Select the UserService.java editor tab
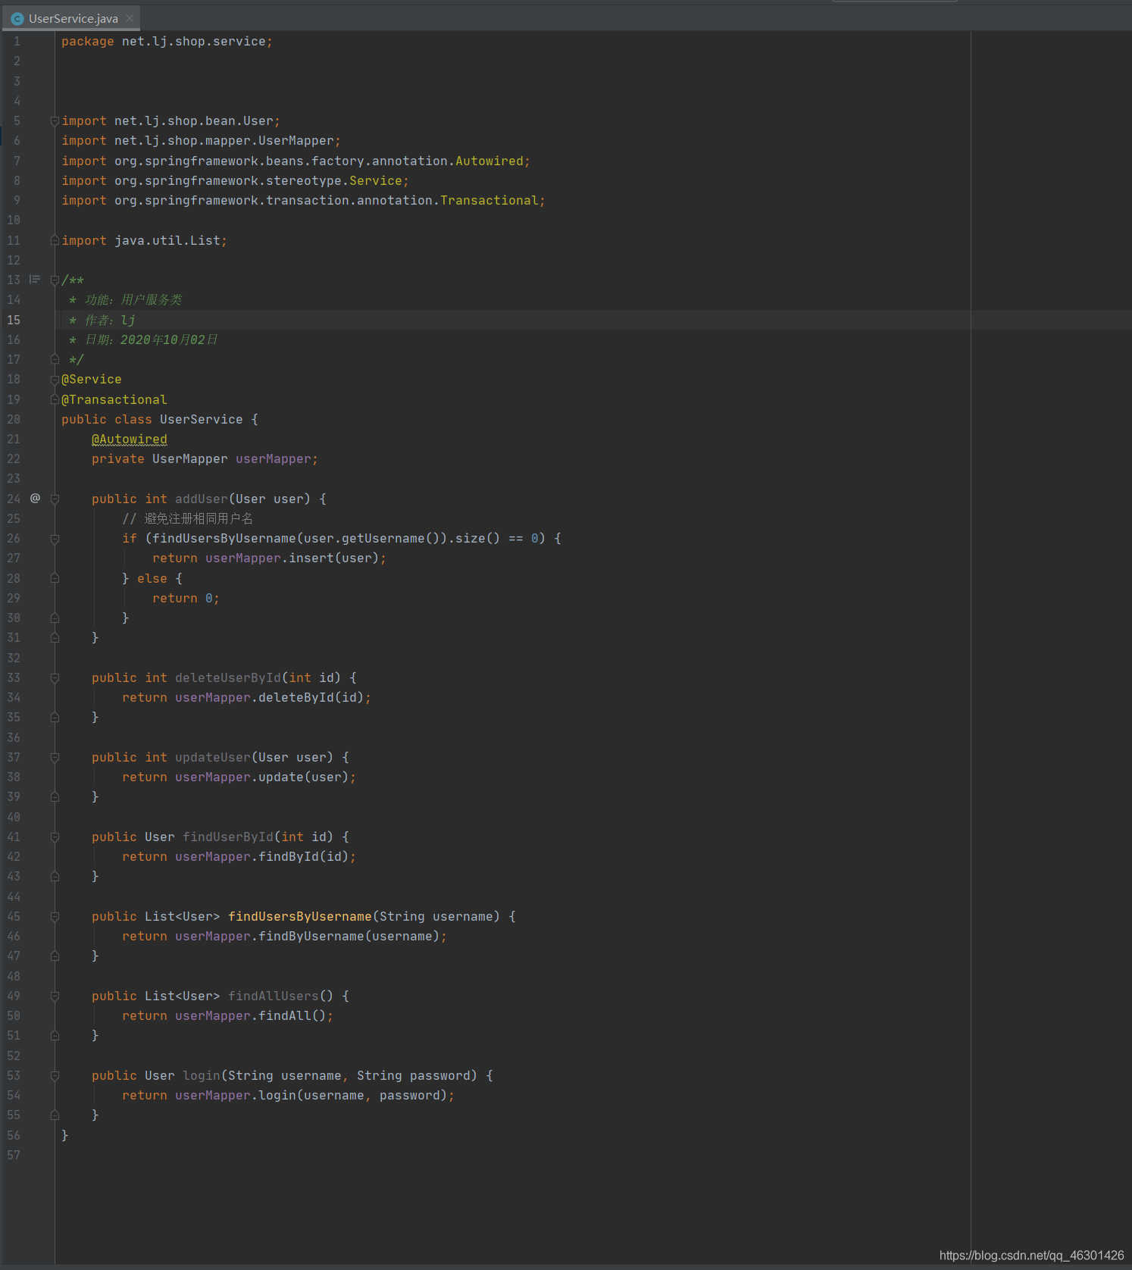Viewport: 1132px width, 1270px height. [x=73, y=18]
